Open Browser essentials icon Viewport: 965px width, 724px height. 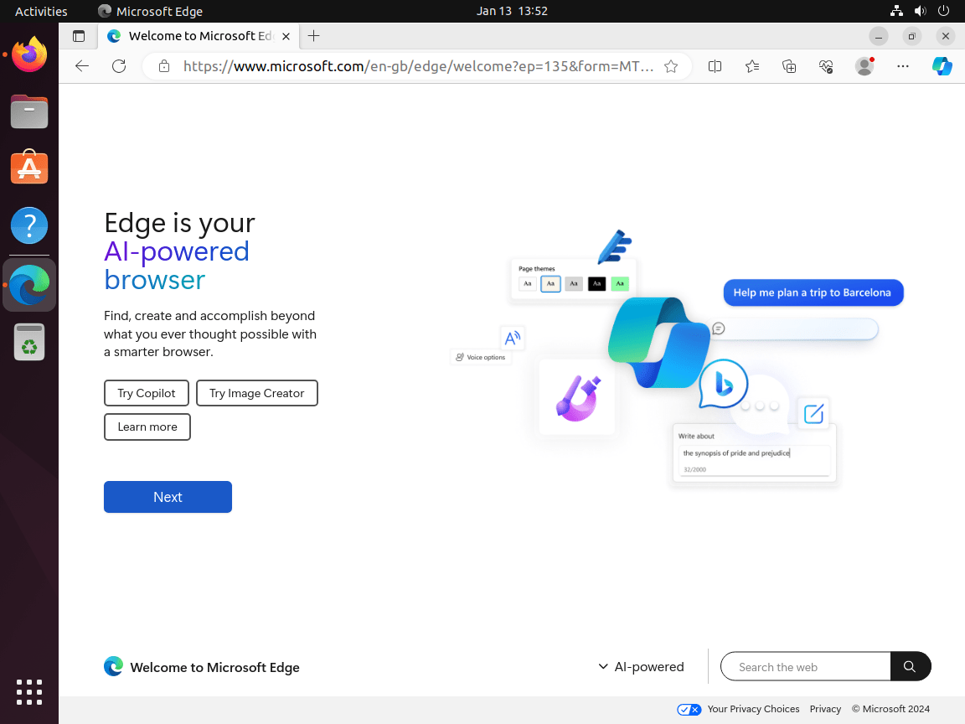825,66
